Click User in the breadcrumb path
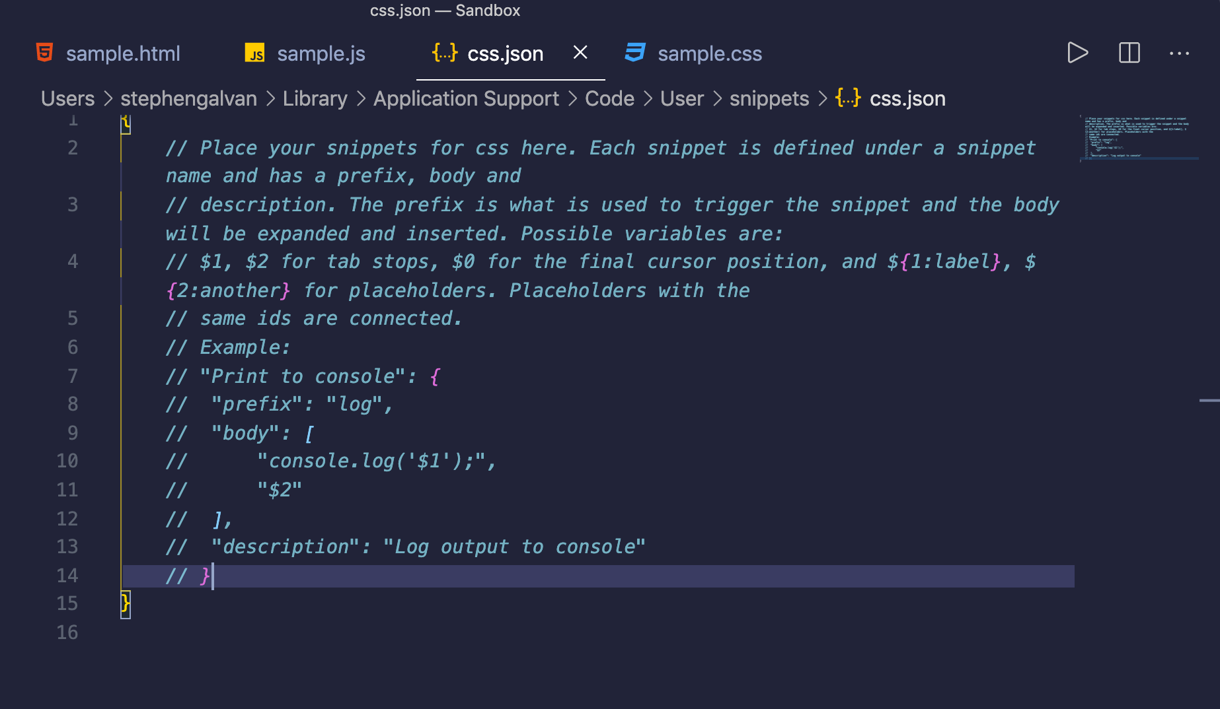Screen dimensions: 1220x709 681,98
